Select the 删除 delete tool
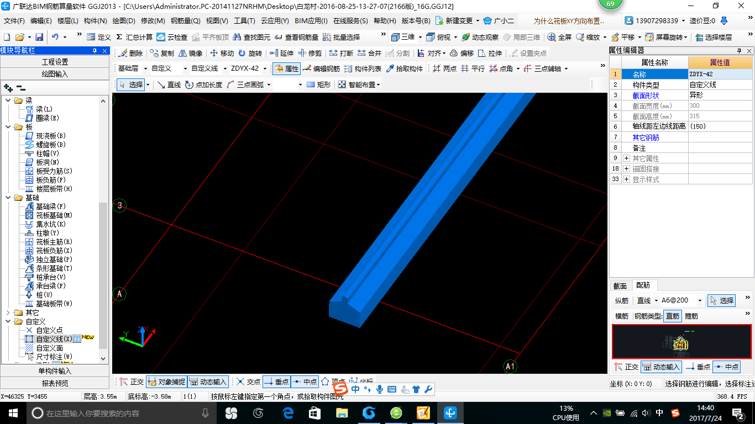This screenshot has width=755, height=424. [x=130, y=53]
